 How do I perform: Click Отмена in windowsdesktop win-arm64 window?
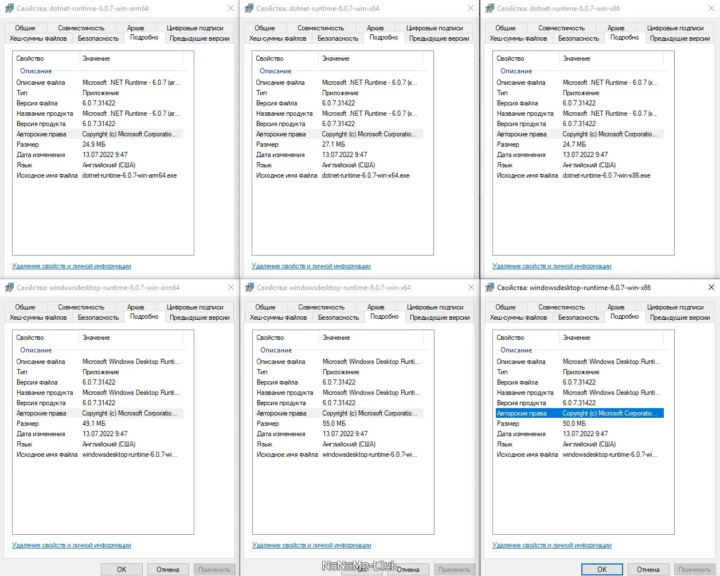pos(168,570)
